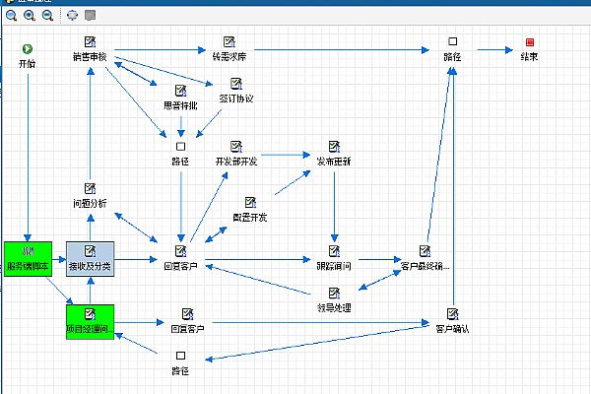Select the green 开始 start node
Image resolution: width=591 pixels, height=394 pixels.
coord(28,48)
